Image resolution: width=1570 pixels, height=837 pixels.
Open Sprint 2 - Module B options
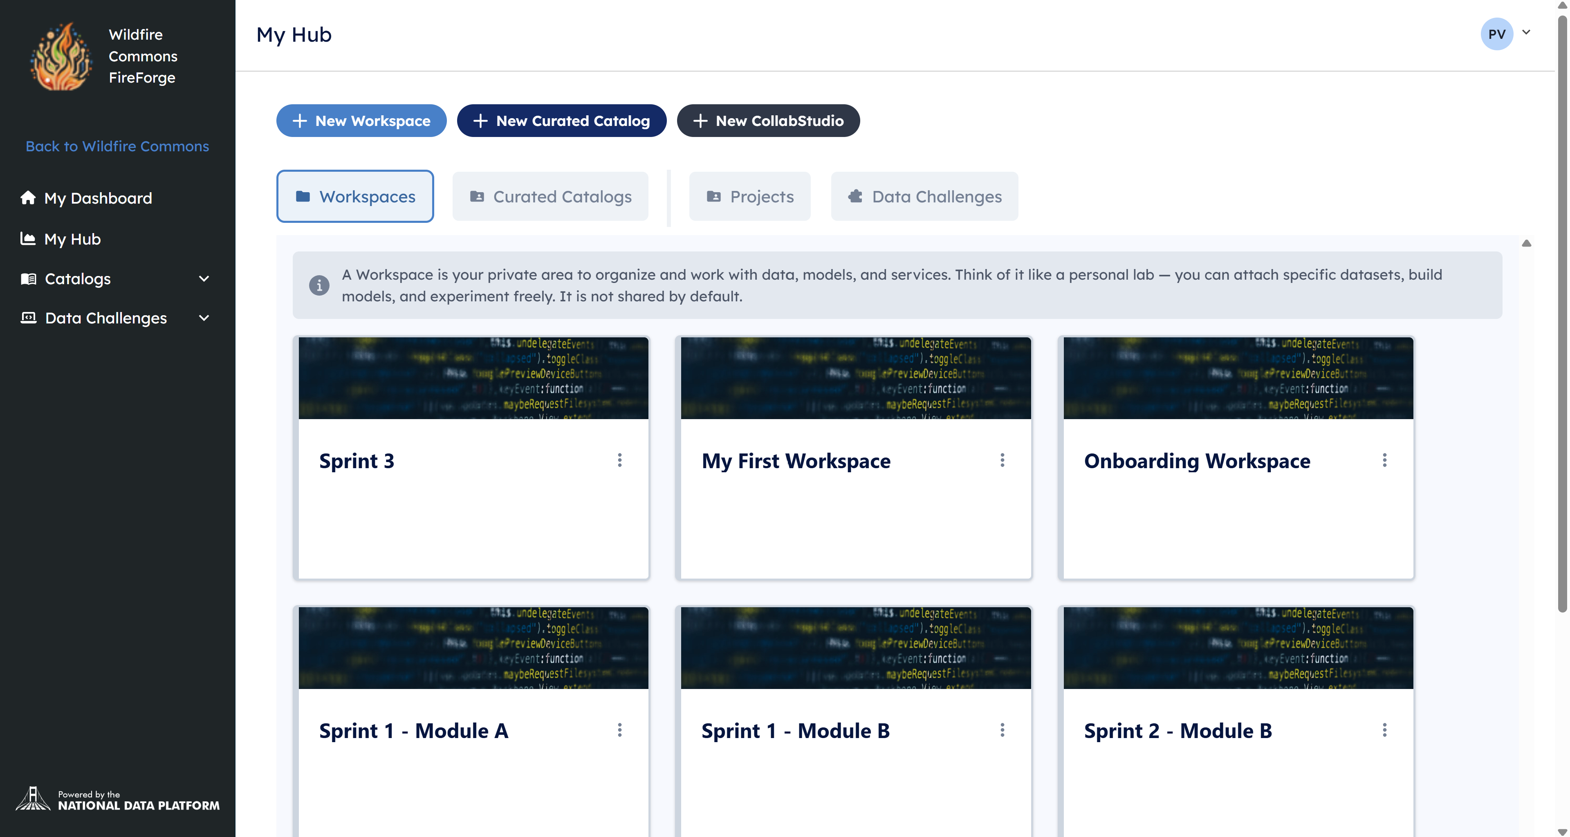click(1384, 730)
